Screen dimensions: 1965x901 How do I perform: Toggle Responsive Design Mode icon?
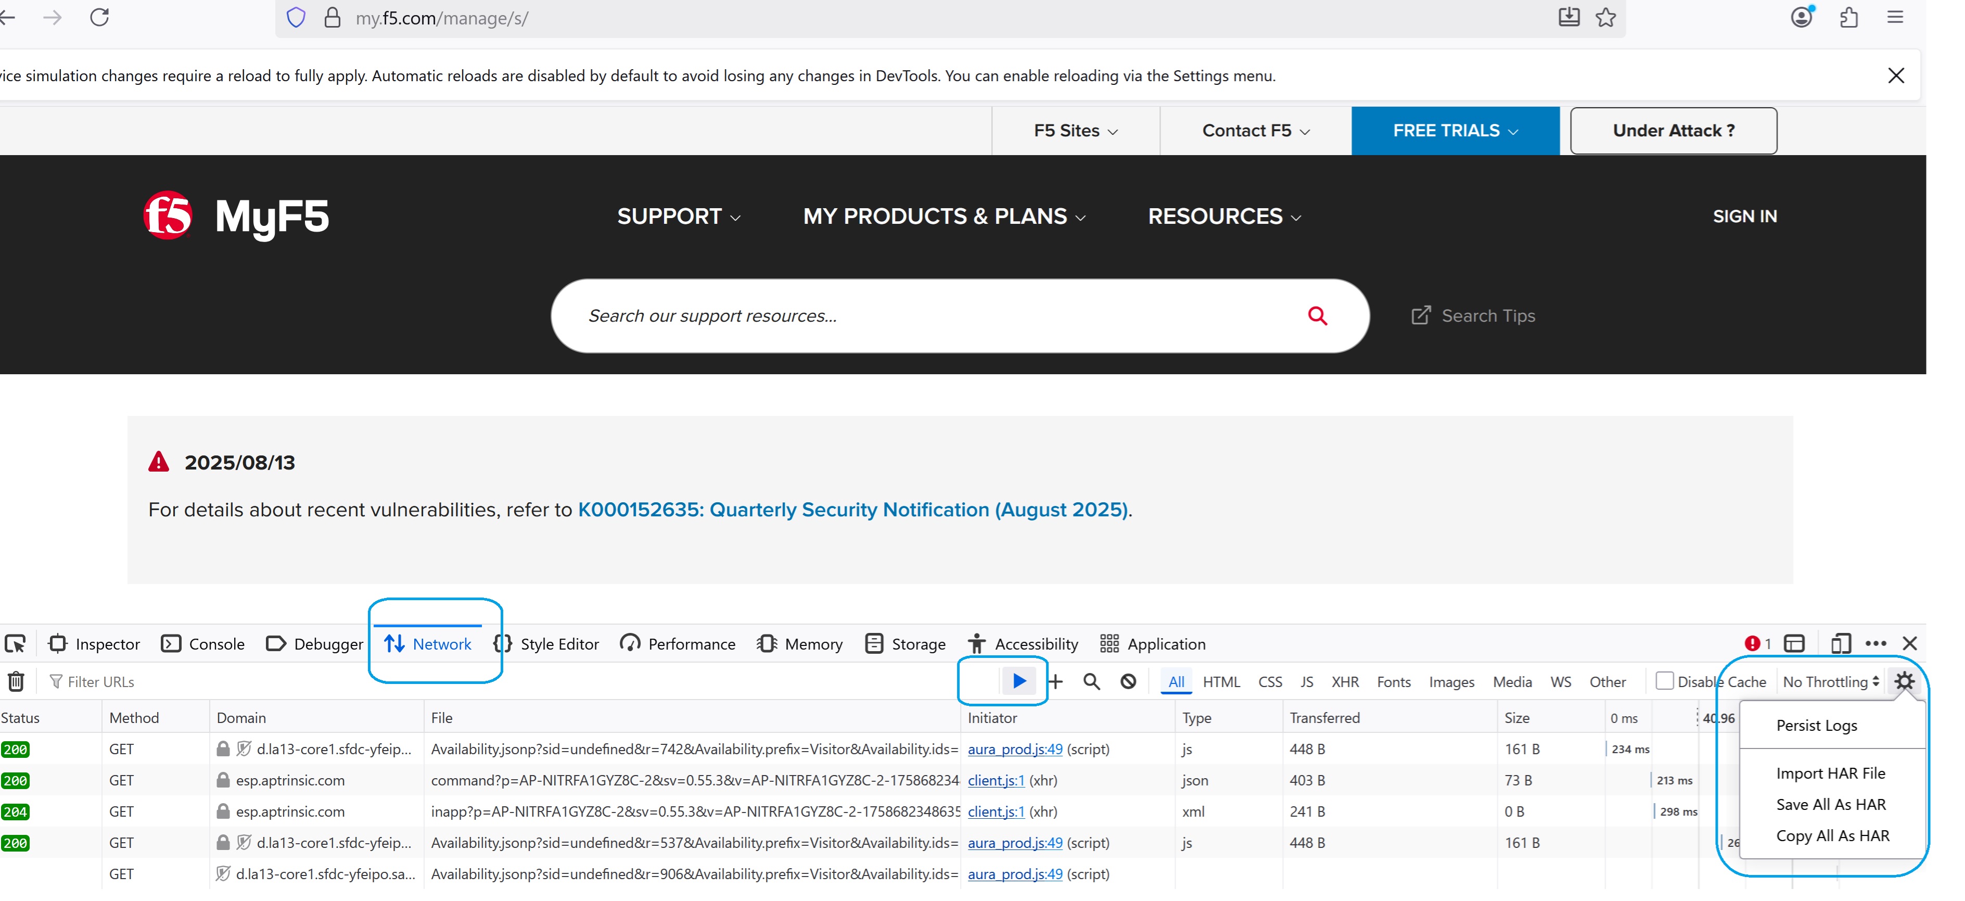(x=1841, y=644)
